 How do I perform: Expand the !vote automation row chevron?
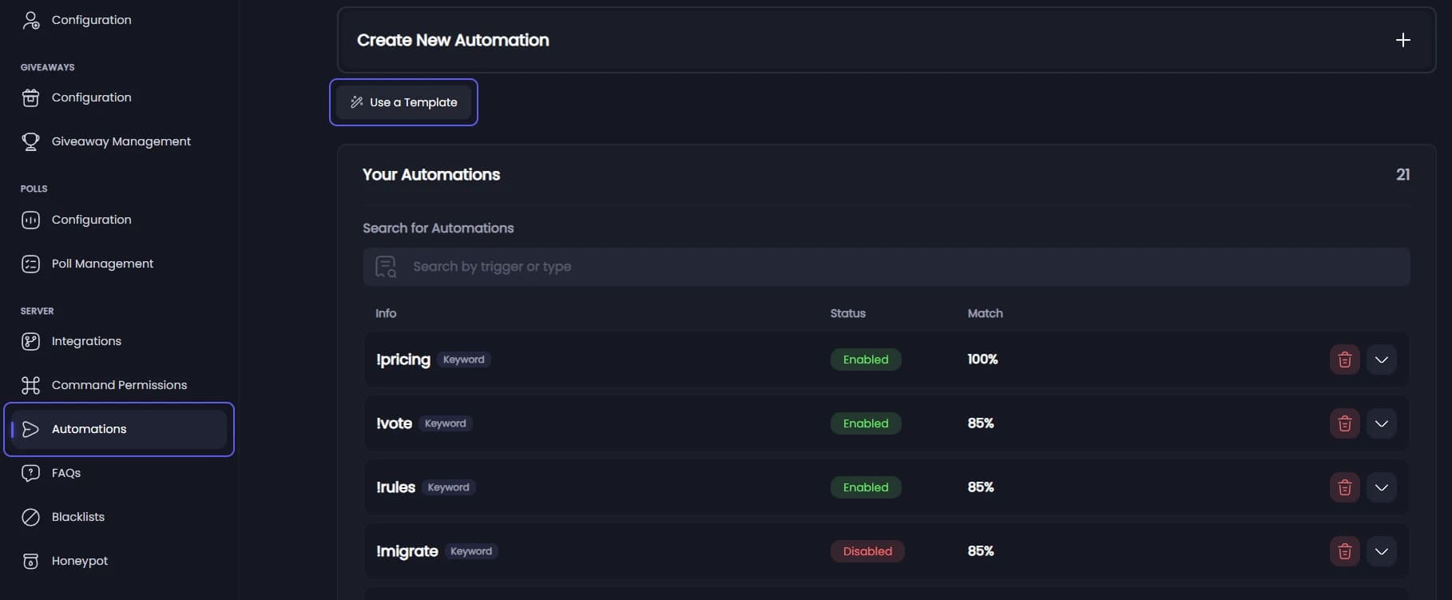coord(1381,423)
